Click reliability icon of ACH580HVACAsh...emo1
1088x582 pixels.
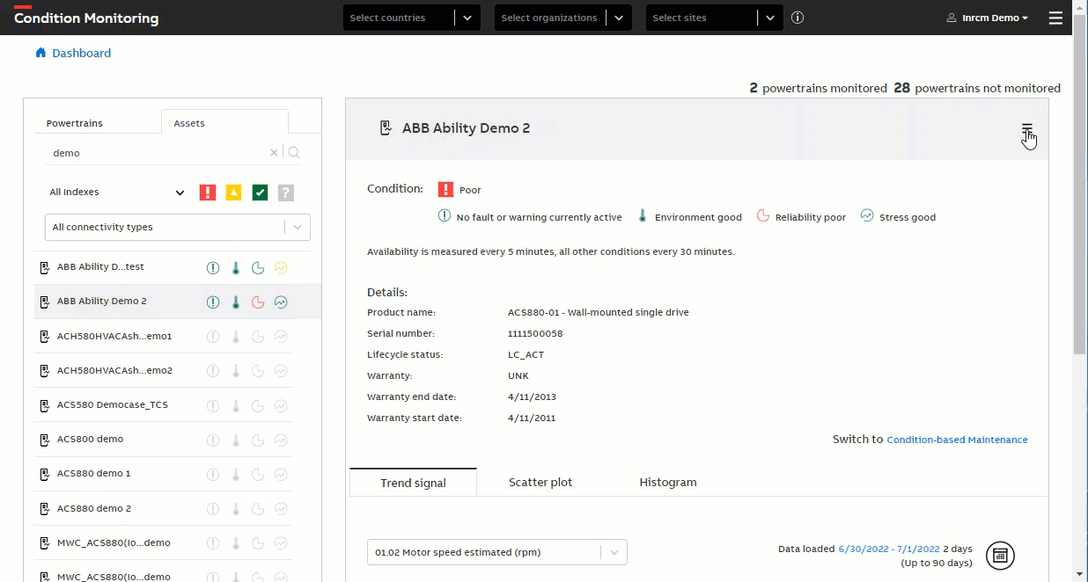pyautogui.click(x=258, y=337)
